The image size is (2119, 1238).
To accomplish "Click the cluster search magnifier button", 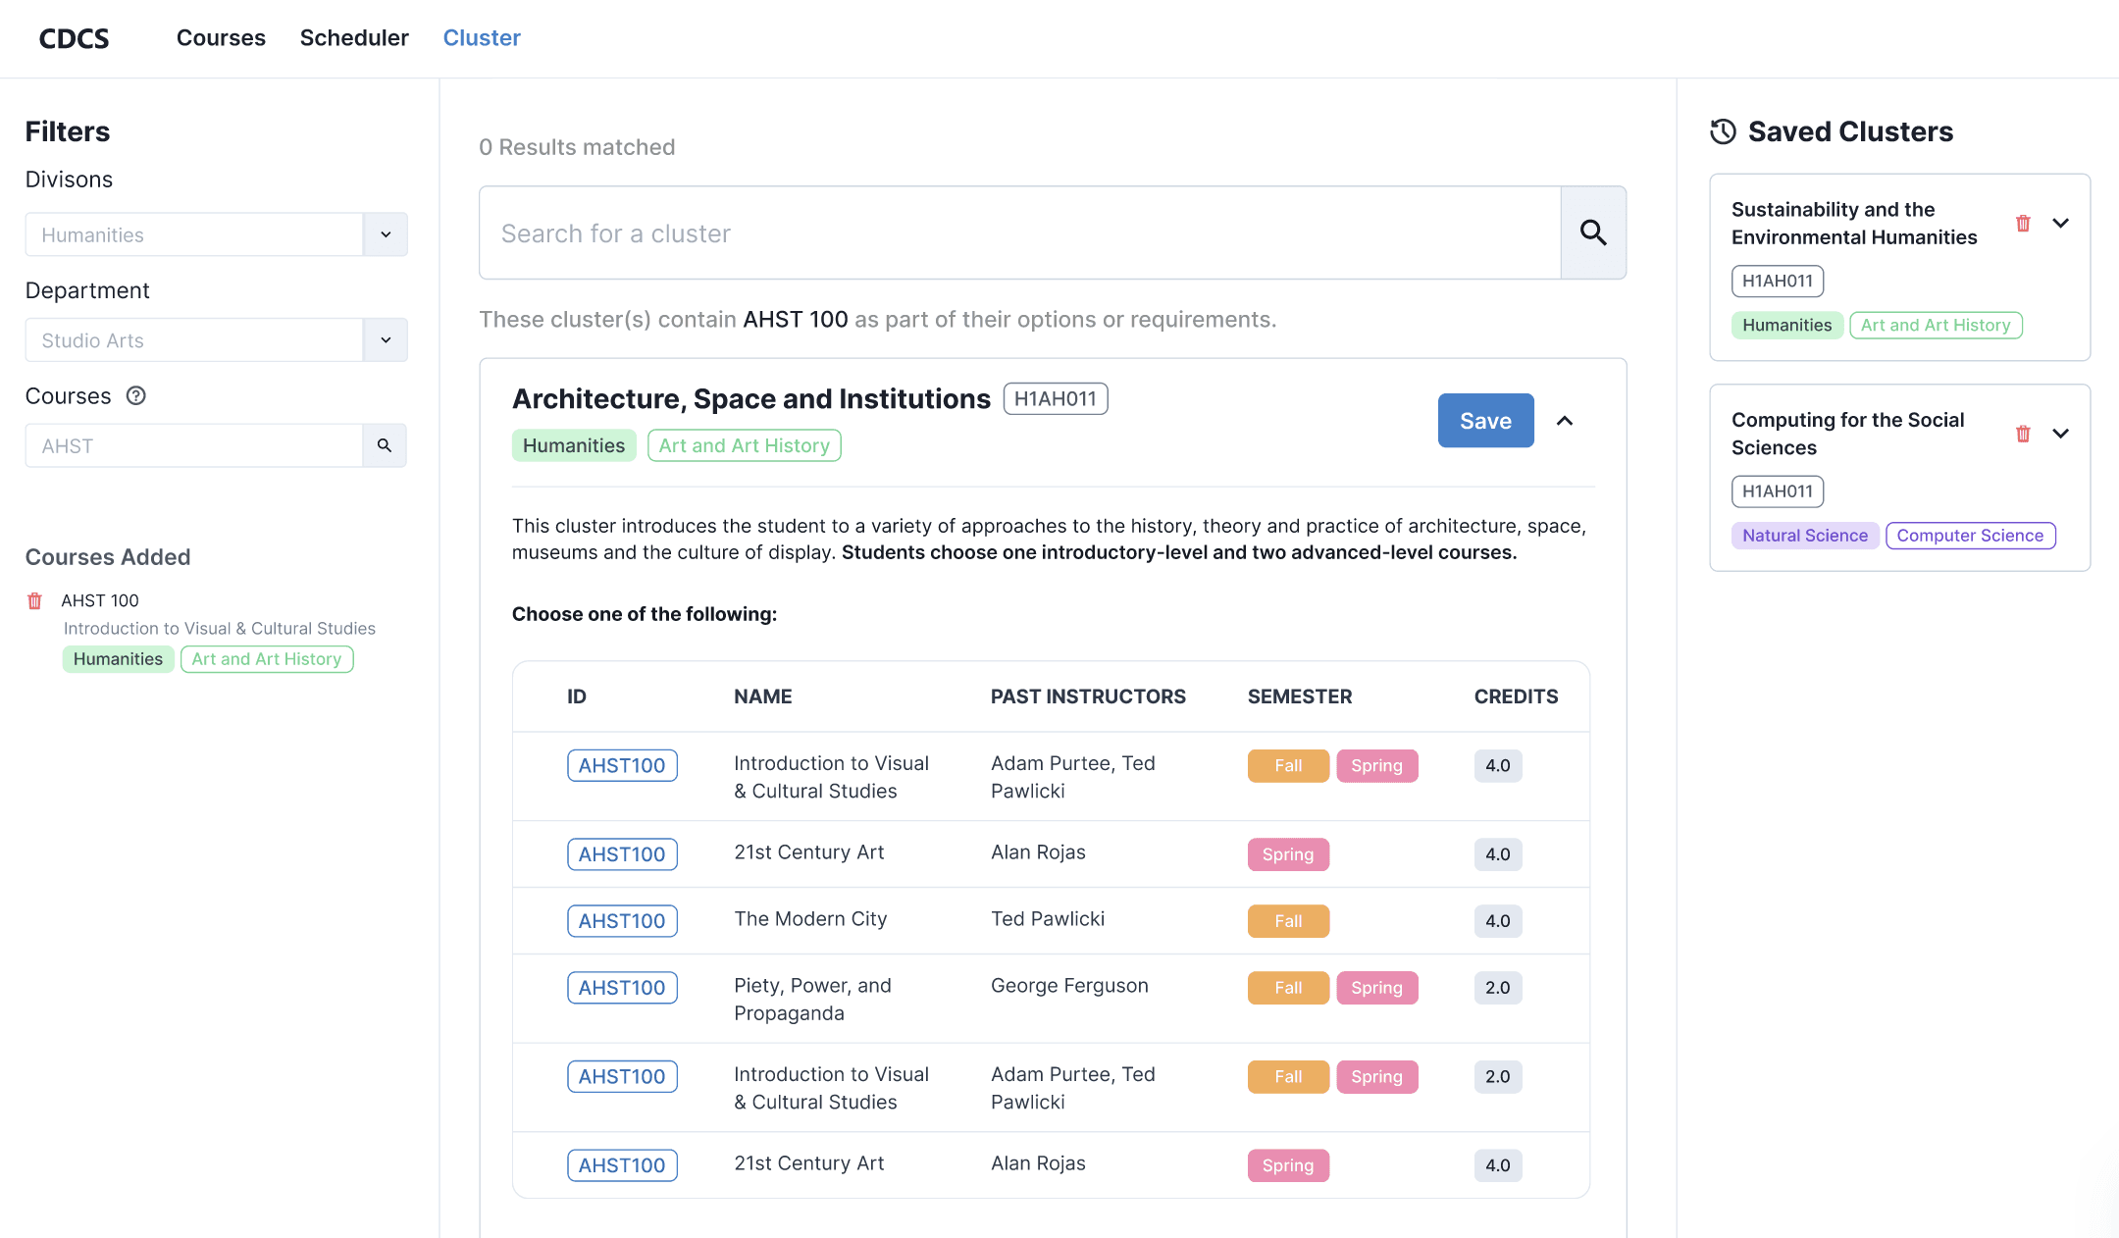I will 1593,233.
